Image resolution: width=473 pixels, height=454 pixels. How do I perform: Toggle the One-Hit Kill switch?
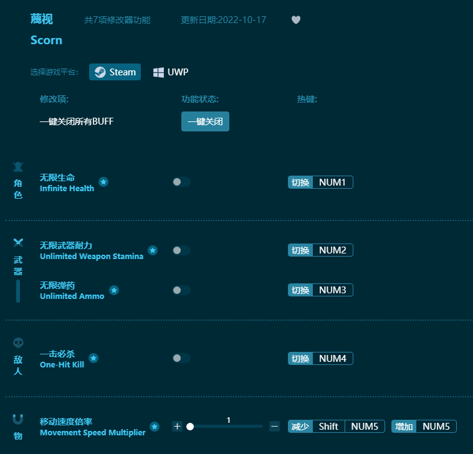[181, 358]
